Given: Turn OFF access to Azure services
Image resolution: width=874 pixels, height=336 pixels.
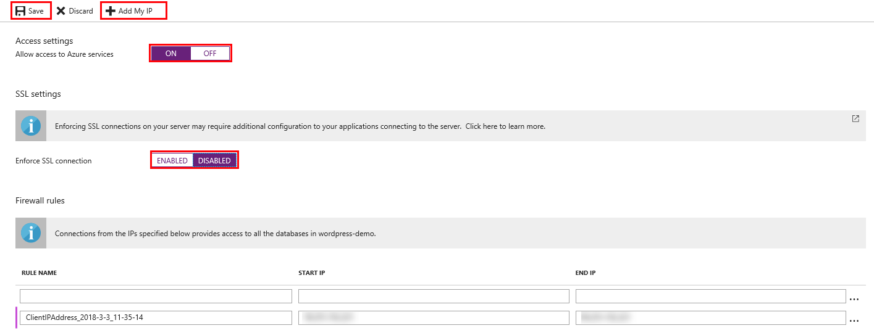Looking at the screenshot, I should pyautogui.click(x=210, y=54).
